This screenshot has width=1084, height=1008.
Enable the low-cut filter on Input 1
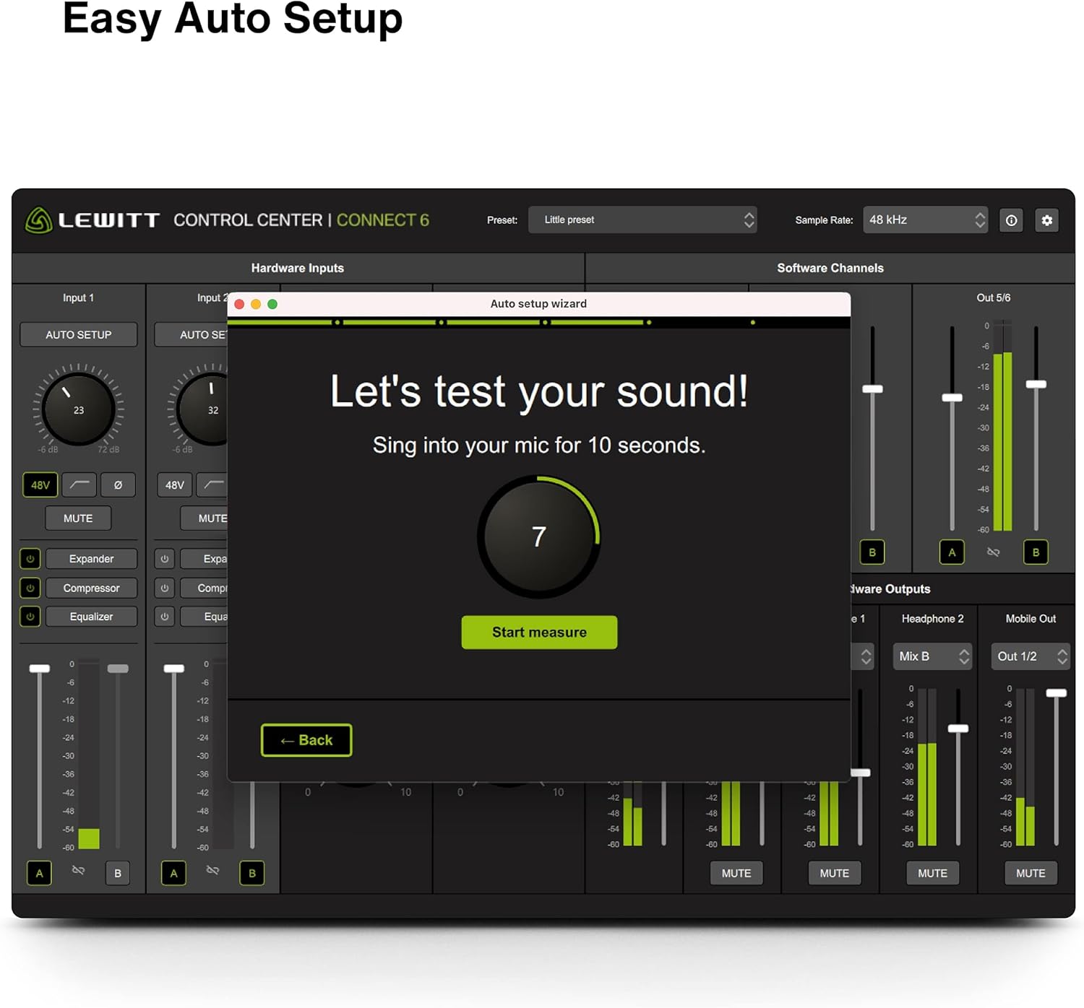pos(79,485)
